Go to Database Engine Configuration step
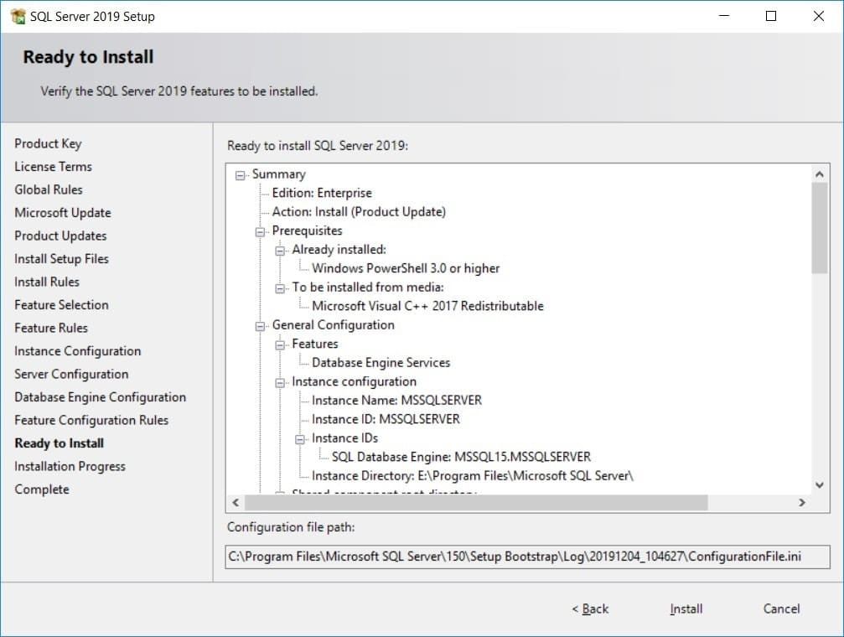Screen dimensions: 844x637 (100, 396)
